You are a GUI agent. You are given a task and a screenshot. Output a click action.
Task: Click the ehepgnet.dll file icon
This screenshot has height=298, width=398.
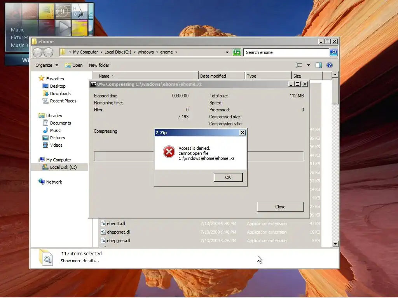tap(103, 232)
